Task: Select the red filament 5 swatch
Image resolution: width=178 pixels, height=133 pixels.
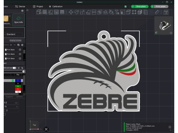Action: click(x=18, y=89)
